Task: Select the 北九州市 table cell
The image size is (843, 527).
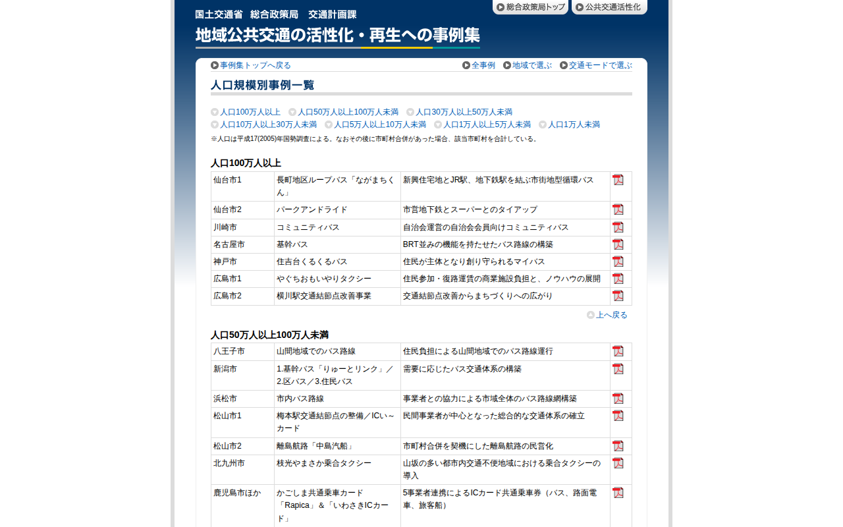Action: [242, 470]
